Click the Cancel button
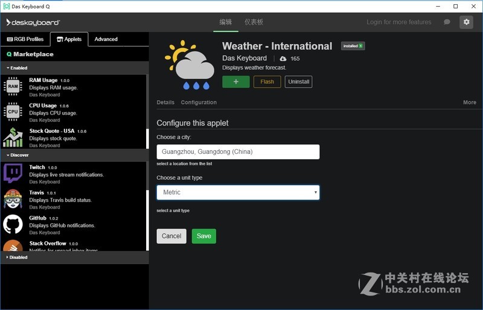The height and width of the screenshot is (310, 483). (x=171, y=236)
